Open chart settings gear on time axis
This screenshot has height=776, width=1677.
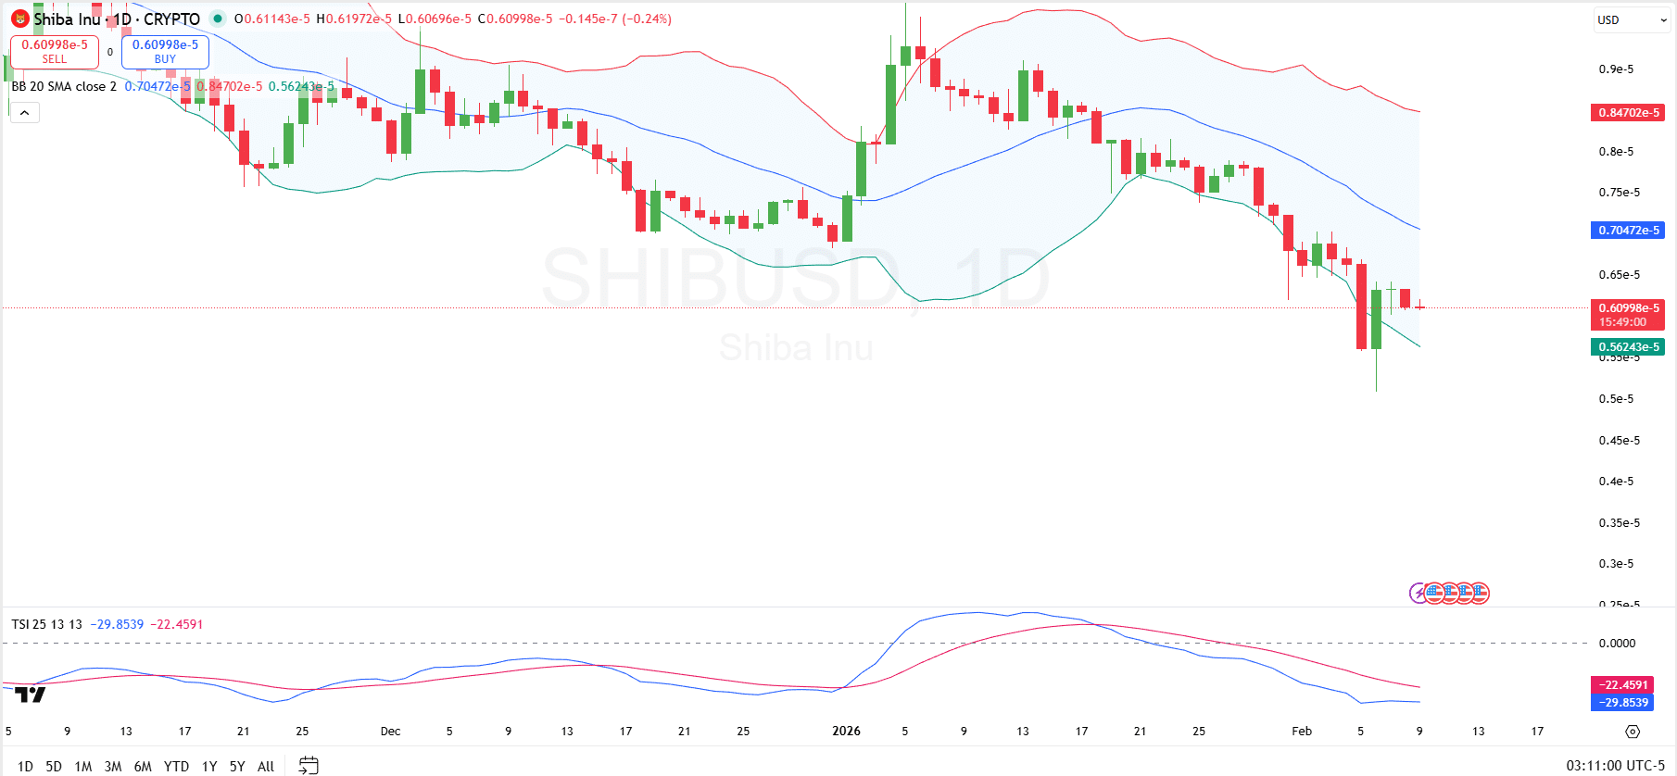1633,732
